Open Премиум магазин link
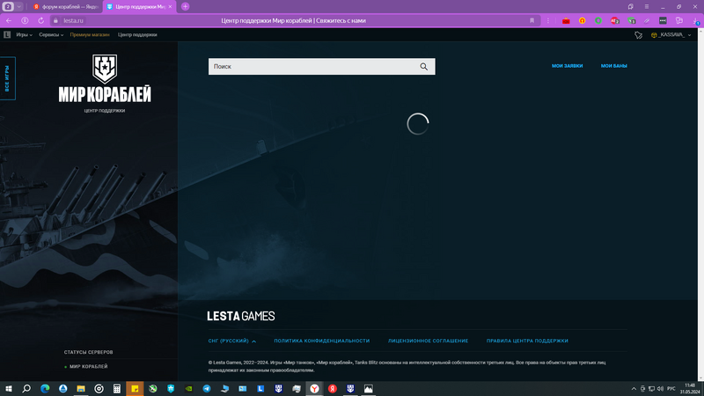Viewport: 704px width, 396px height. point(90,34)
